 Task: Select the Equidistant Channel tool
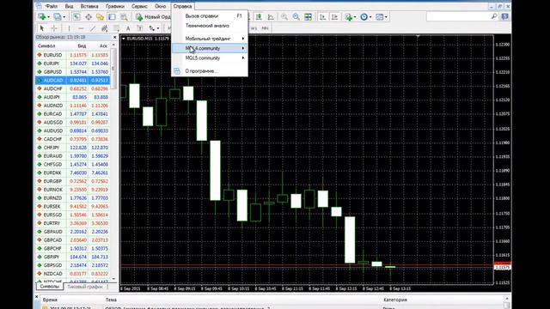[x=105, y=28]
